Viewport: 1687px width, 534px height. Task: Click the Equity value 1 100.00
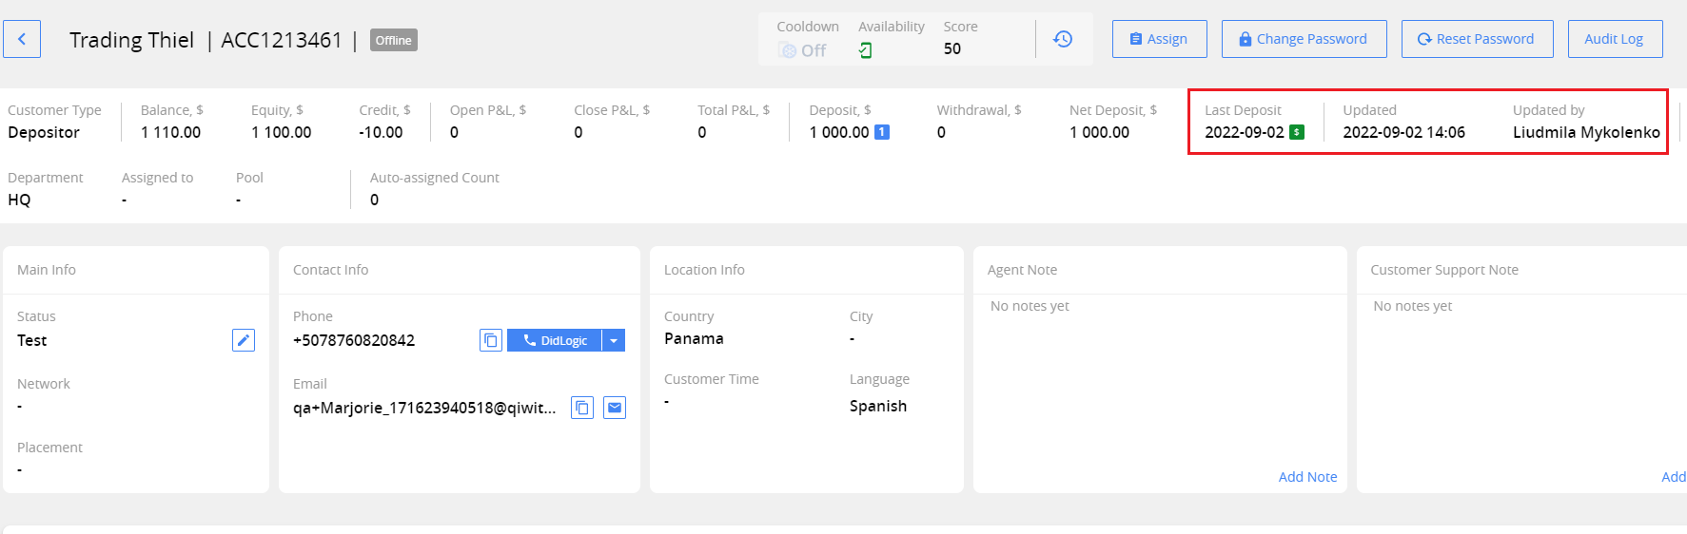pyautogui.click(x=282, y=132)
